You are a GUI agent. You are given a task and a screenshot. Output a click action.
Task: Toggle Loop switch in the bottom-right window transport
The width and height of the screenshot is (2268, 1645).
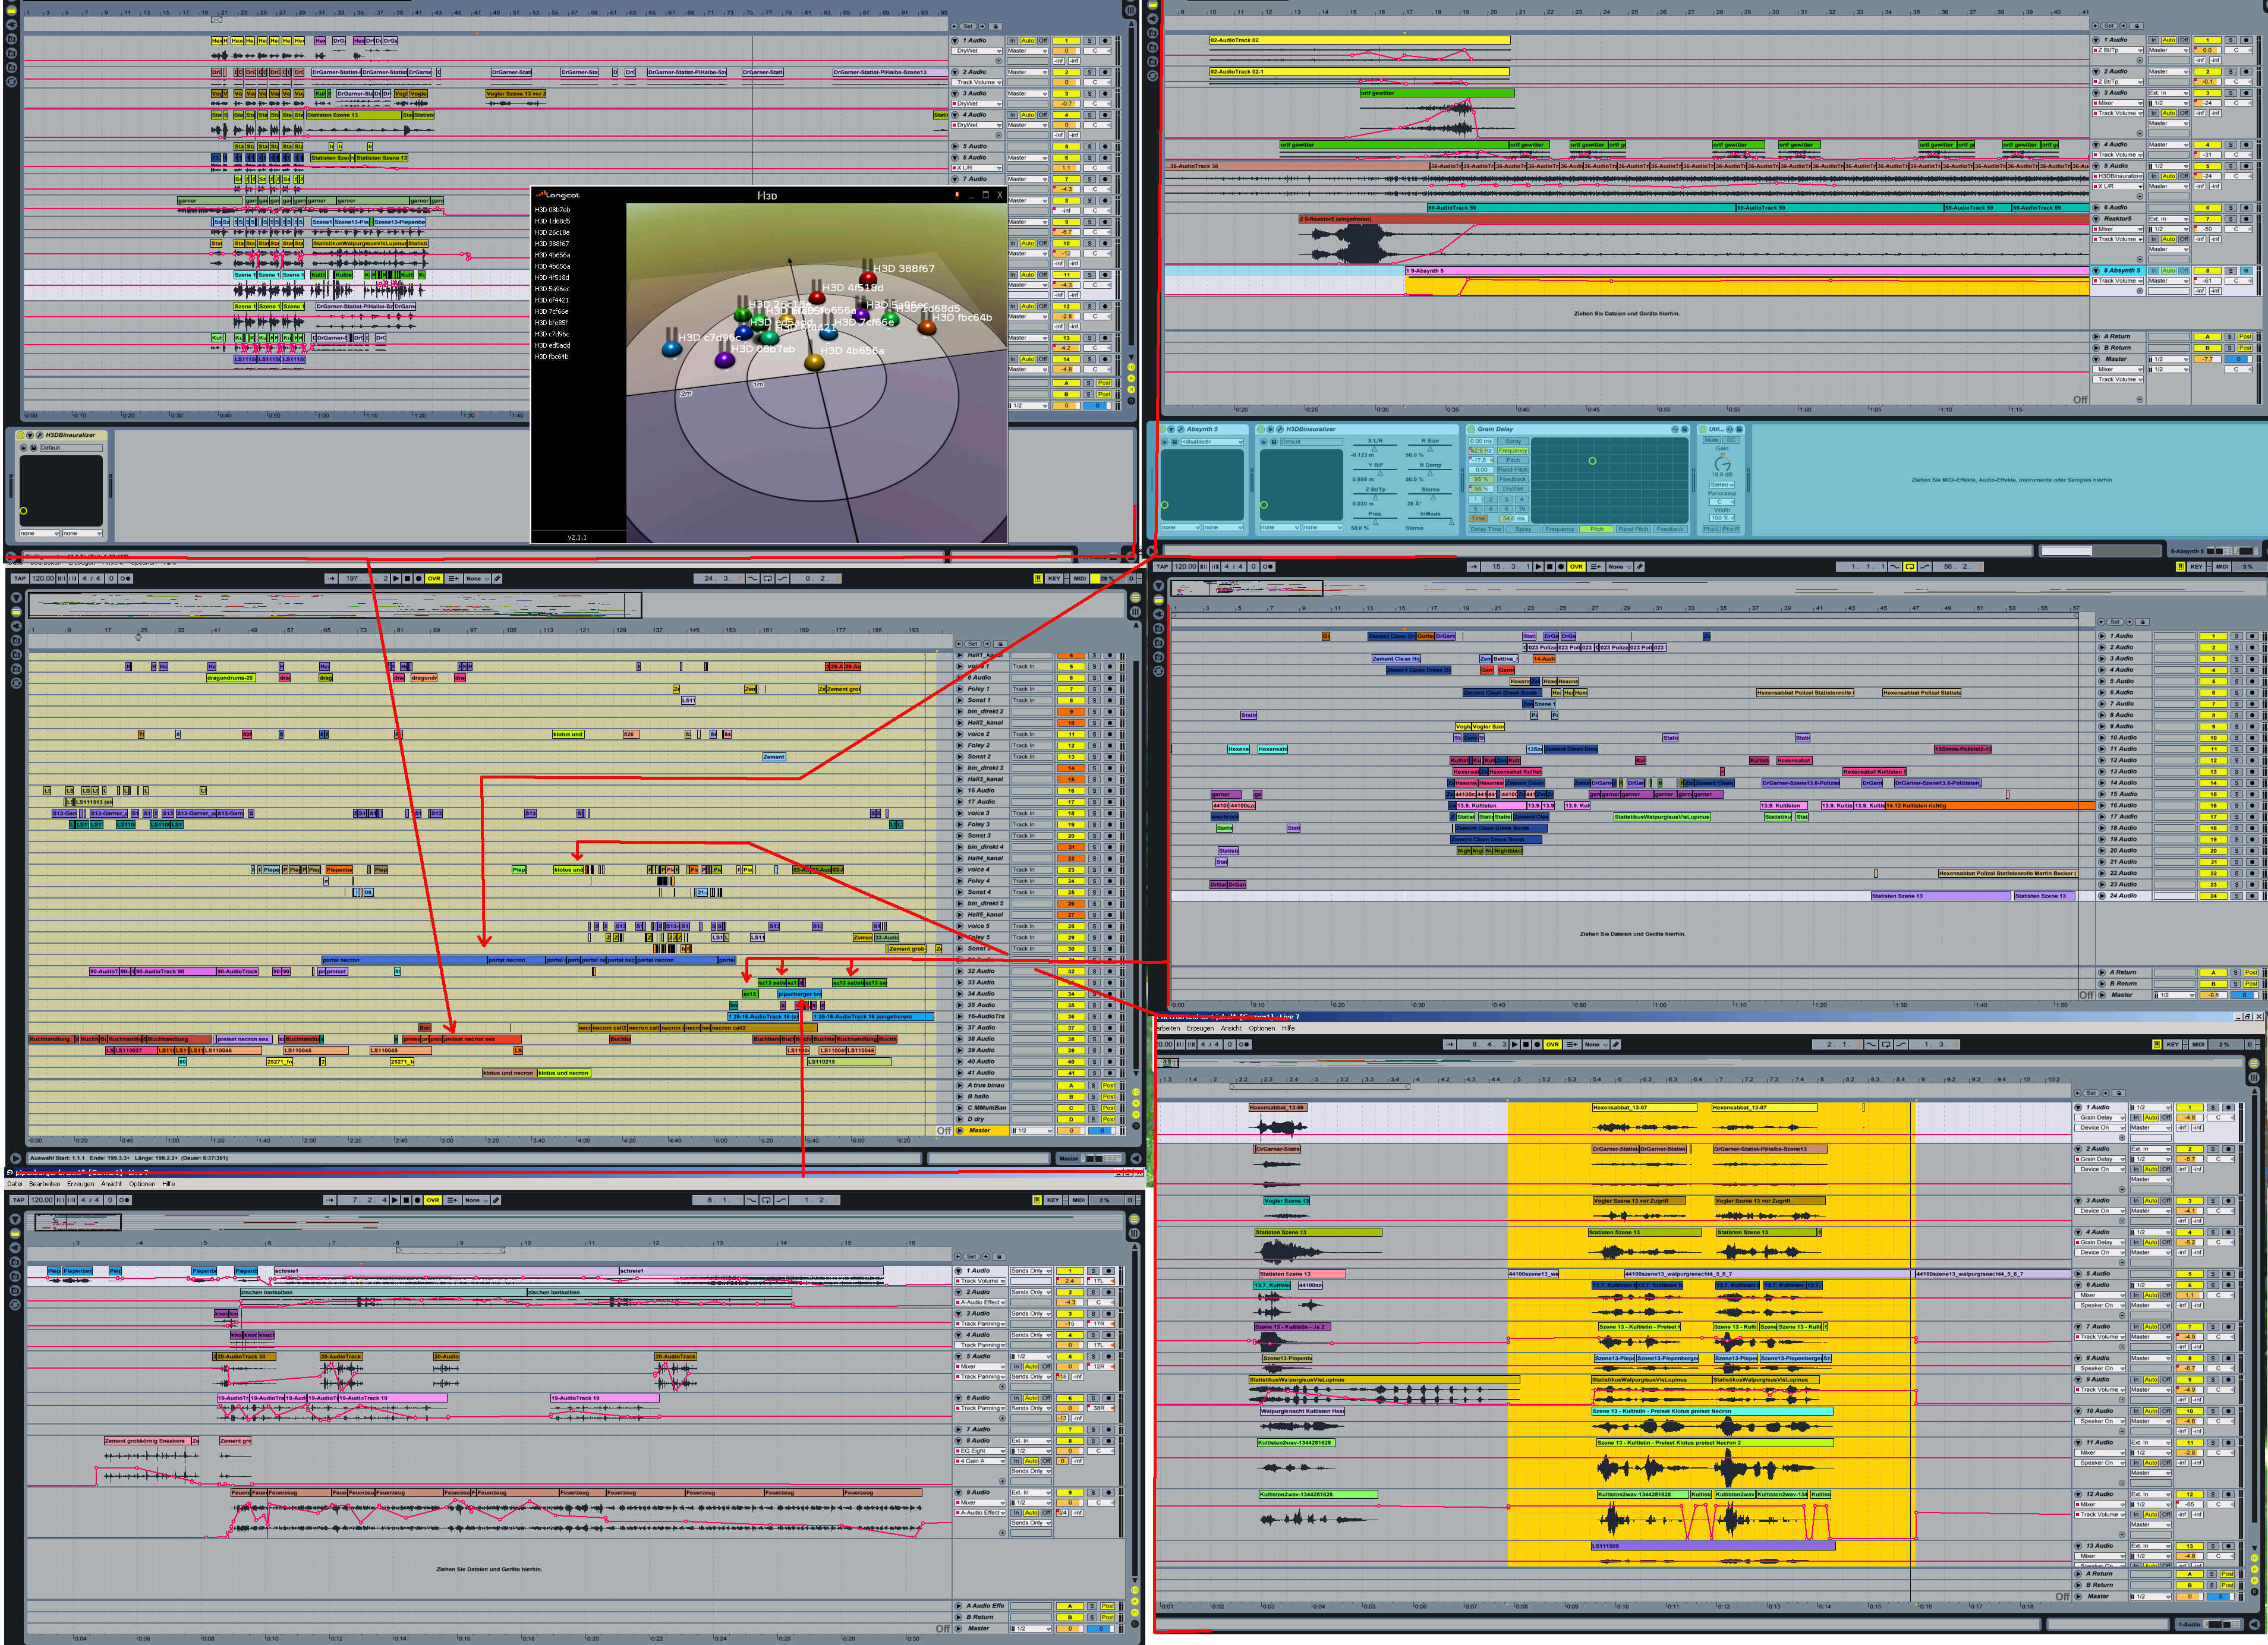click(x=1886, y=1044)
